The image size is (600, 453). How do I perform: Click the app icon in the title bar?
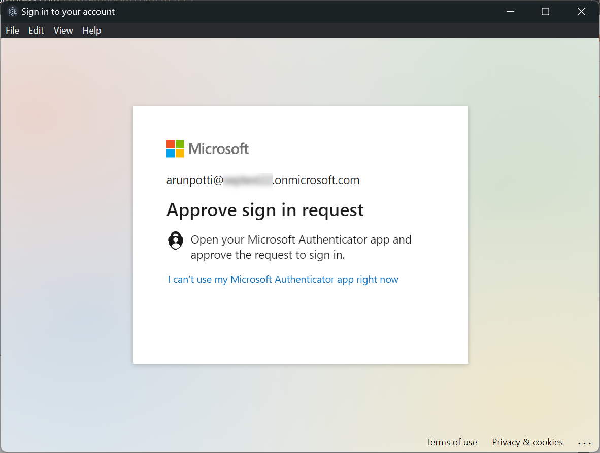click(x=13, y=12)
